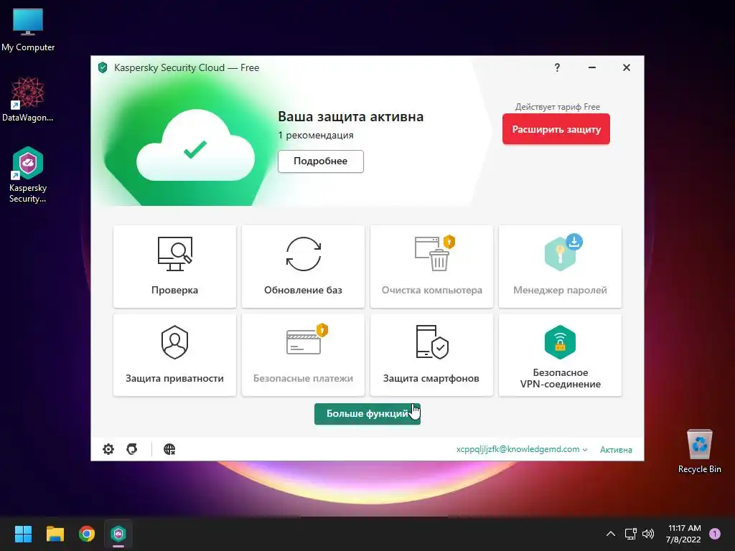Screen dimensions: 735x551
Task: Click the Действует тариф Free label
Action: point(557,107)
